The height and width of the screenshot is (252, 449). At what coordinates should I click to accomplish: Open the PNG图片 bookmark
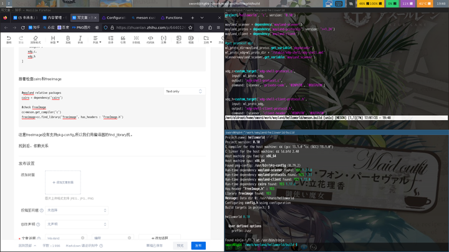81,27
